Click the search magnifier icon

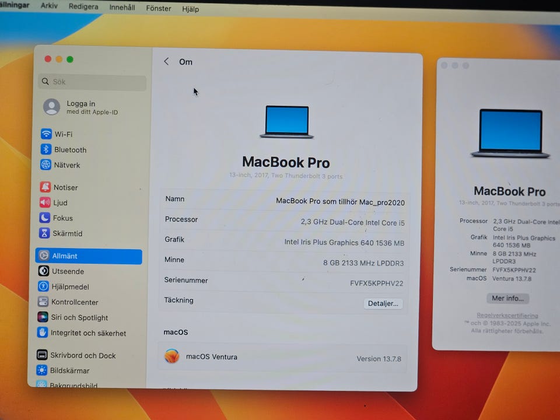click(x=45, y=82)
